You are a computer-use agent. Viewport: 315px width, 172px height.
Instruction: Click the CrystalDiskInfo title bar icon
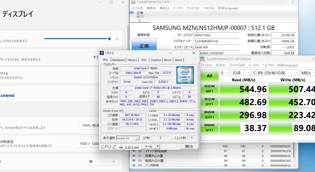(133, 2)
